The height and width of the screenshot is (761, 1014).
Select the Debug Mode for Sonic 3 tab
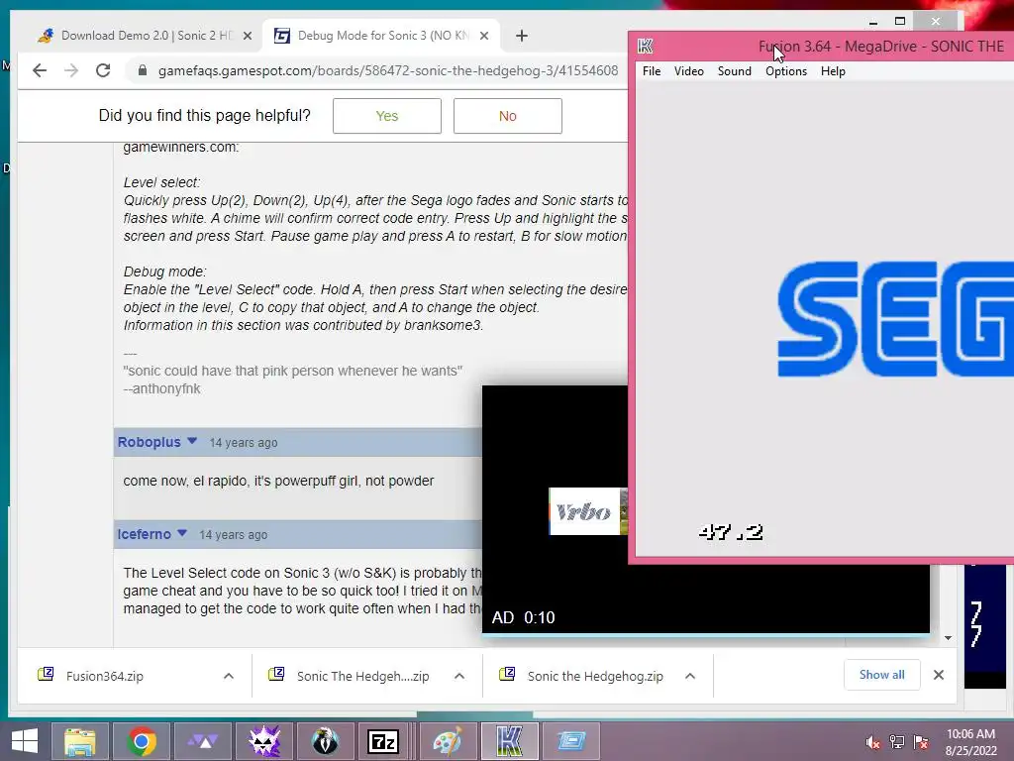click(x=381, y=36)
